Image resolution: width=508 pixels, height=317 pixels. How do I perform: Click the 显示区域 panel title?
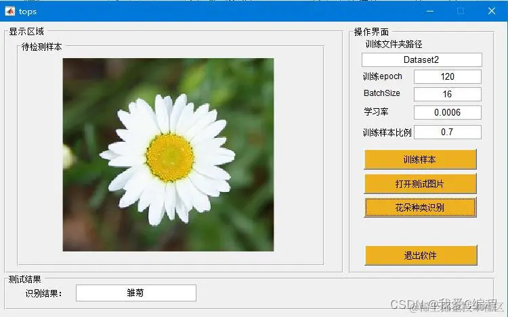(26, 31)
